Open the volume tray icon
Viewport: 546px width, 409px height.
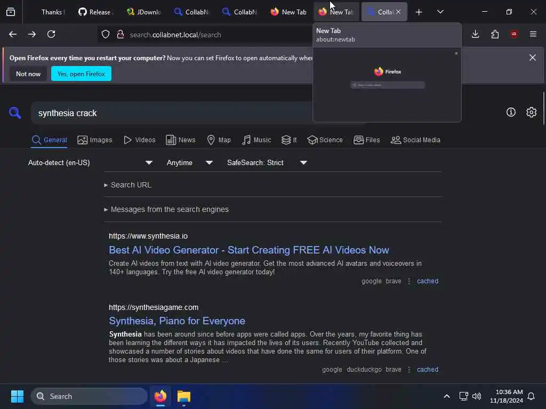pos(476,396)
